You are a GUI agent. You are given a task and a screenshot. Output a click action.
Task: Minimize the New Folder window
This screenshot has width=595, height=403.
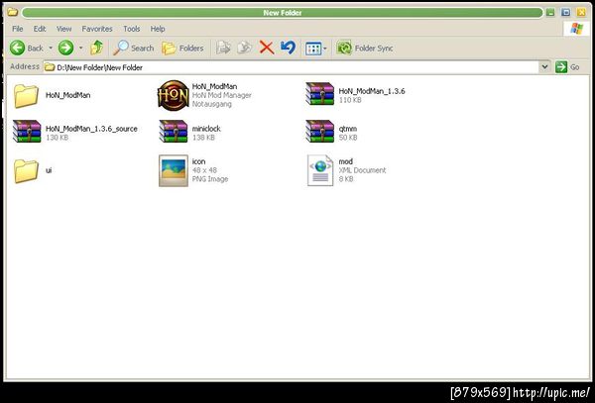click(x=550, y=13)
